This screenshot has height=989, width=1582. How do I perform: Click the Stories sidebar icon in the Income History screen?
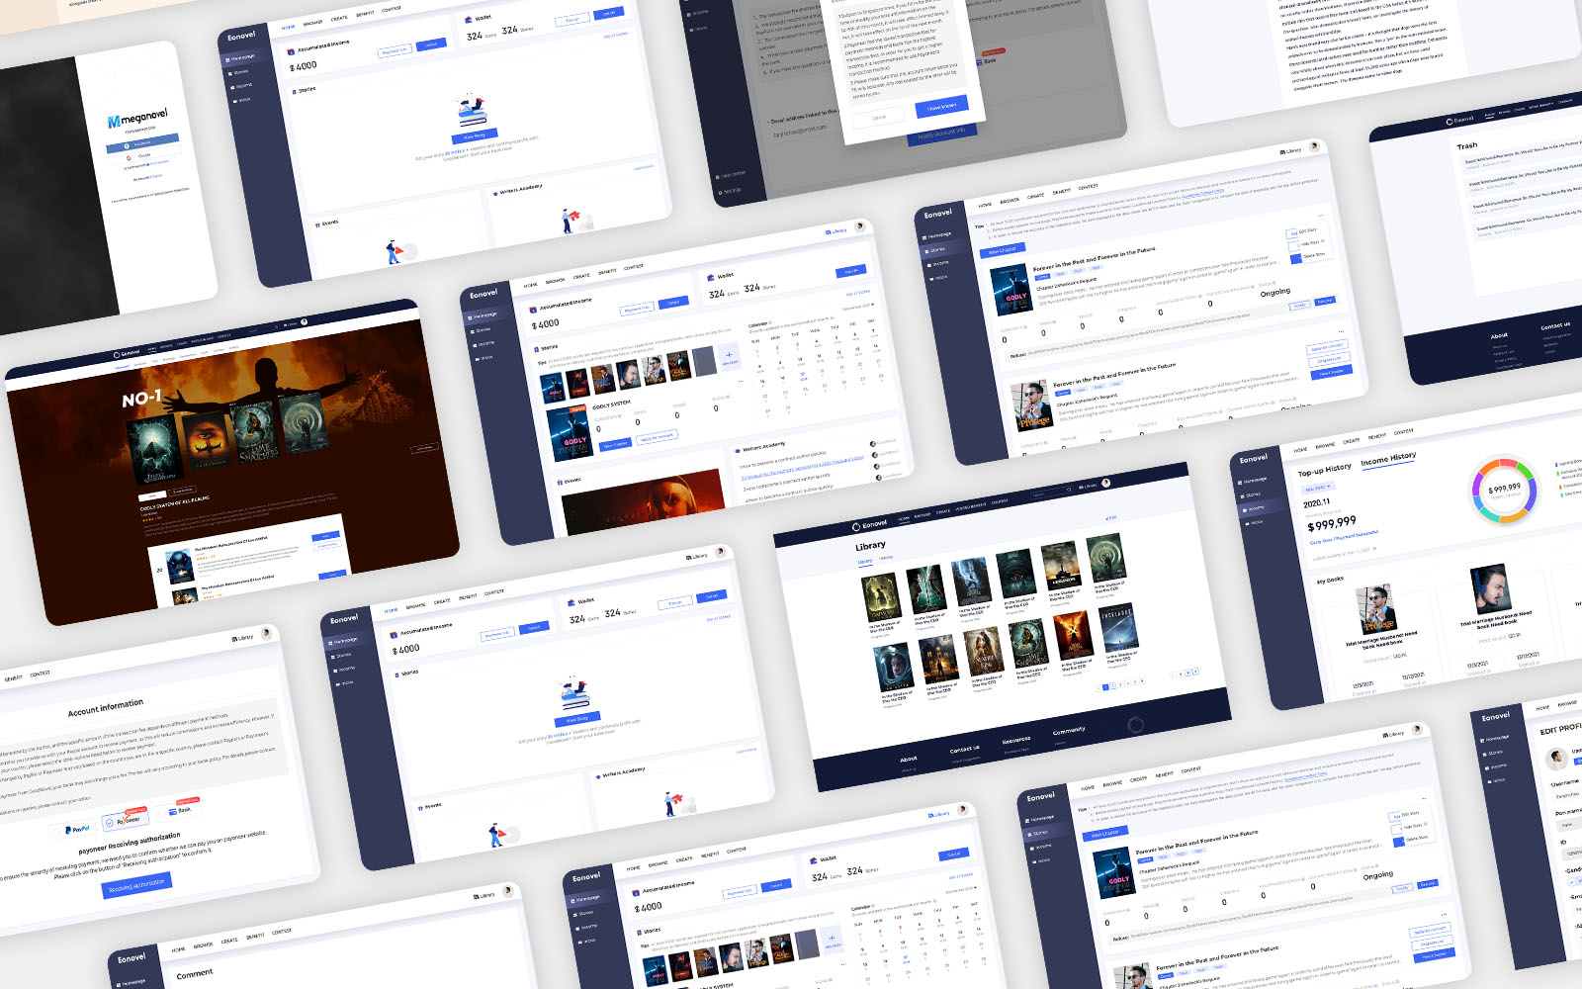click(1242, 496)
